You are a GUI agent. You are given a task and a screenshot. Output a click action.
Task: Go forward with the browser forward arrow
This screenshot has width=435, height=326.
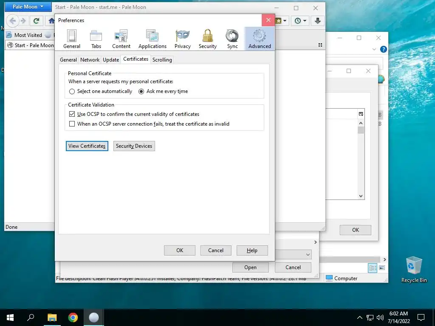(23, 20)
